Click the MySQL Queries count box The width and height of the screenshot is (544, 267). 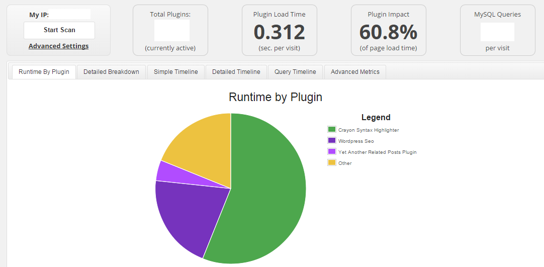point(497,32)
